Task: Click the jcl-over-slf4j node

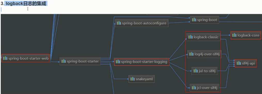Action: (204, 88)
